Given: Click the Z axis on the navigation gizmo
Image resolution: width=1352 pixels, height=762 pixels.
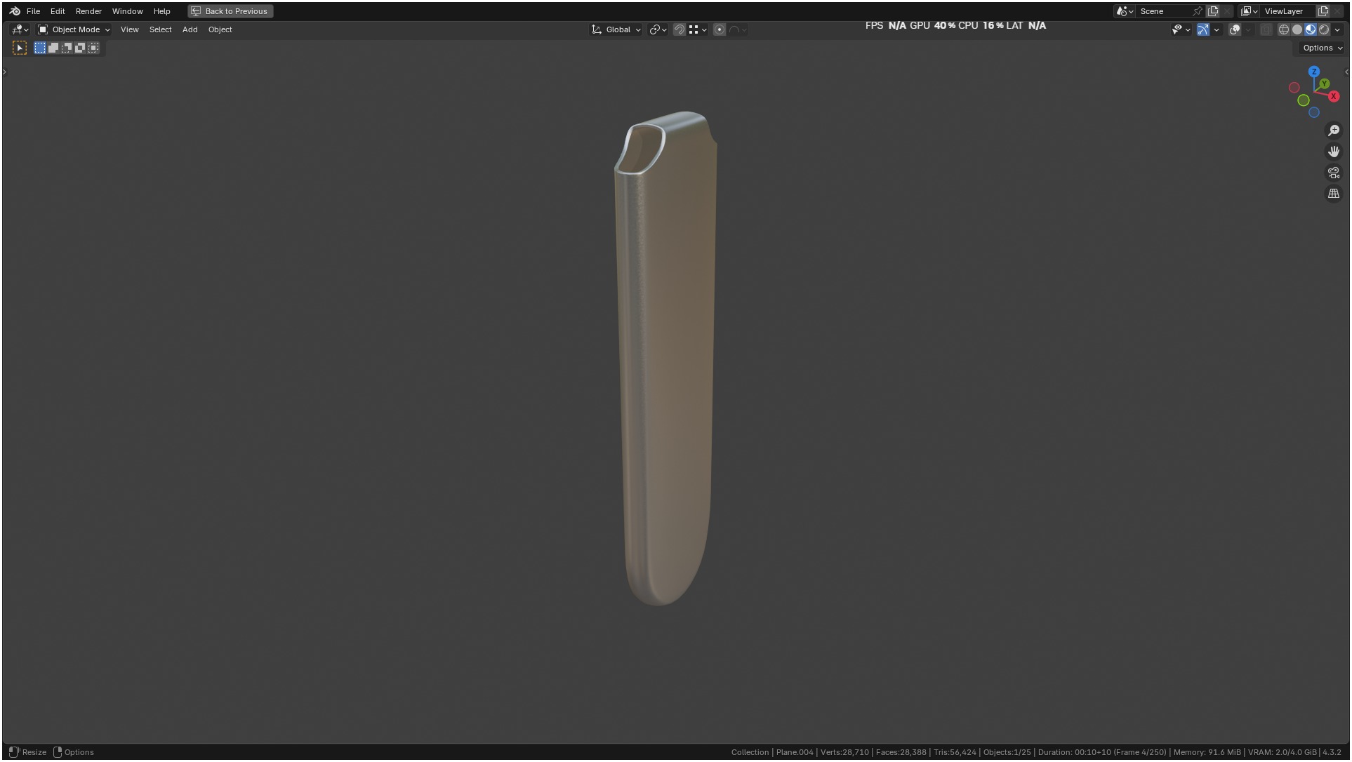Looking at the screenshot, I should click(x=1314, y=72).
